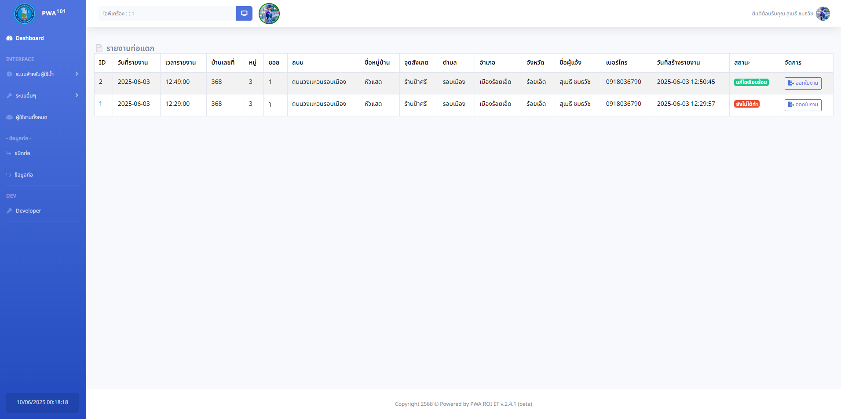Open the ชนิดท่อ menu item
Viewport: 841px width, 419px height.
pyautogui.click(x=22, y=153)
